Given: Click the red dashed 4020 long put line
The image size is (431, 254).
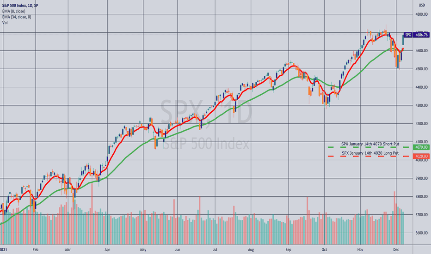Looking at the screenshot, I should (370, 157).
